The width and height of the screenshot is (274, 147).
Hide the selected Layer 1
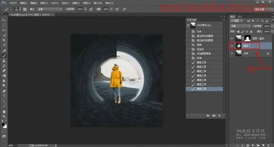[232, 46]
